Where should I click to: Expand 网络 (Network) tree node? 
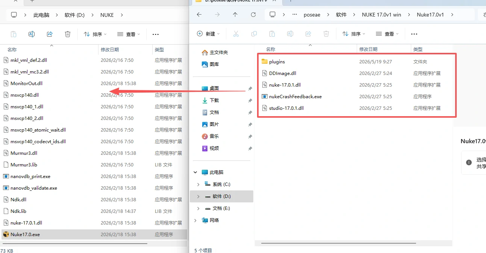(195, 220)
